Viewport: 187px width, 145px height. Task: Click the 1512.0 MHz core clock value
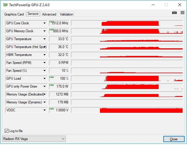click(x=59, y=23)
